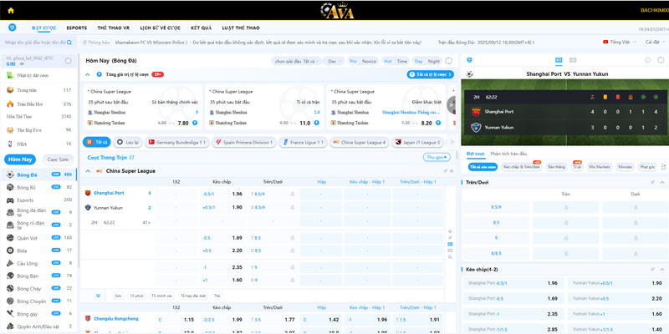
Task: Switch to scoreboard view icon
Action: coord(559,60)
